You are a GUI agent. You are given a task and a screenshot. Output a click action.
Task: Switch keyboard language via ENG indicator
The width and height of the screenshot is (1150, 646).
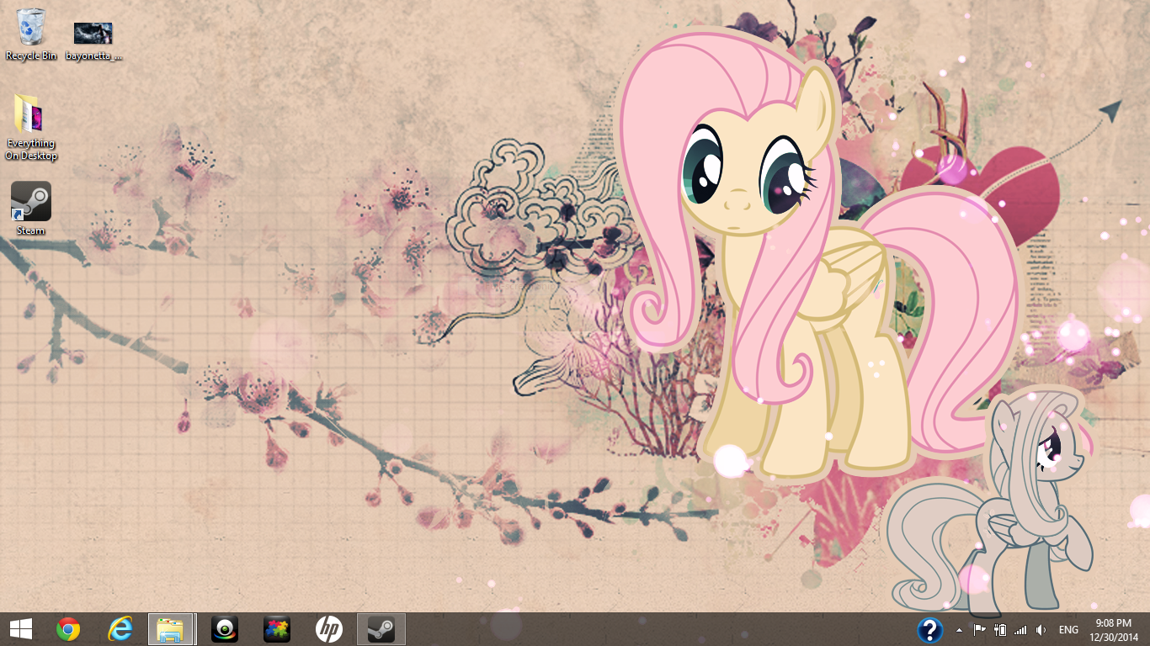1067,628
